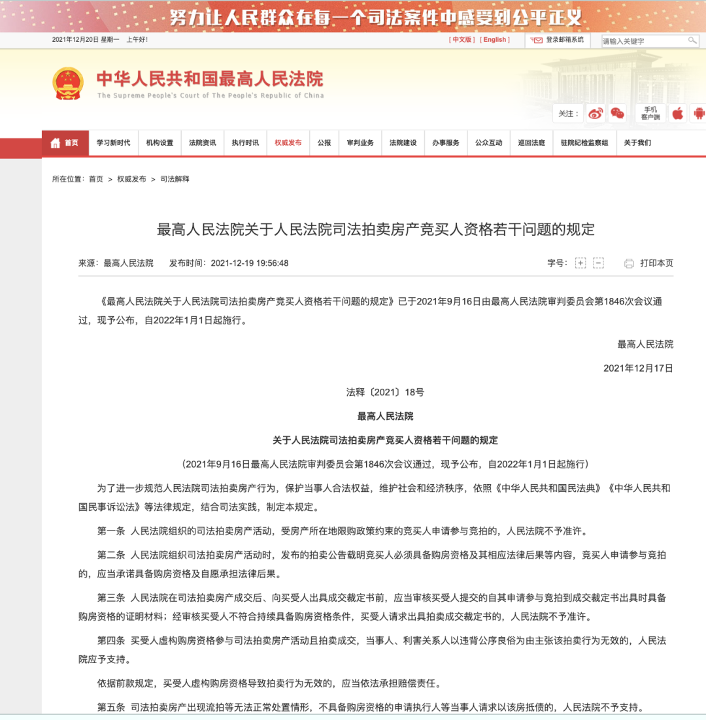This screenshot has width=706, height=720.
Task: Go to 首页 in breadcrumb
Action: tap(96, 179)
